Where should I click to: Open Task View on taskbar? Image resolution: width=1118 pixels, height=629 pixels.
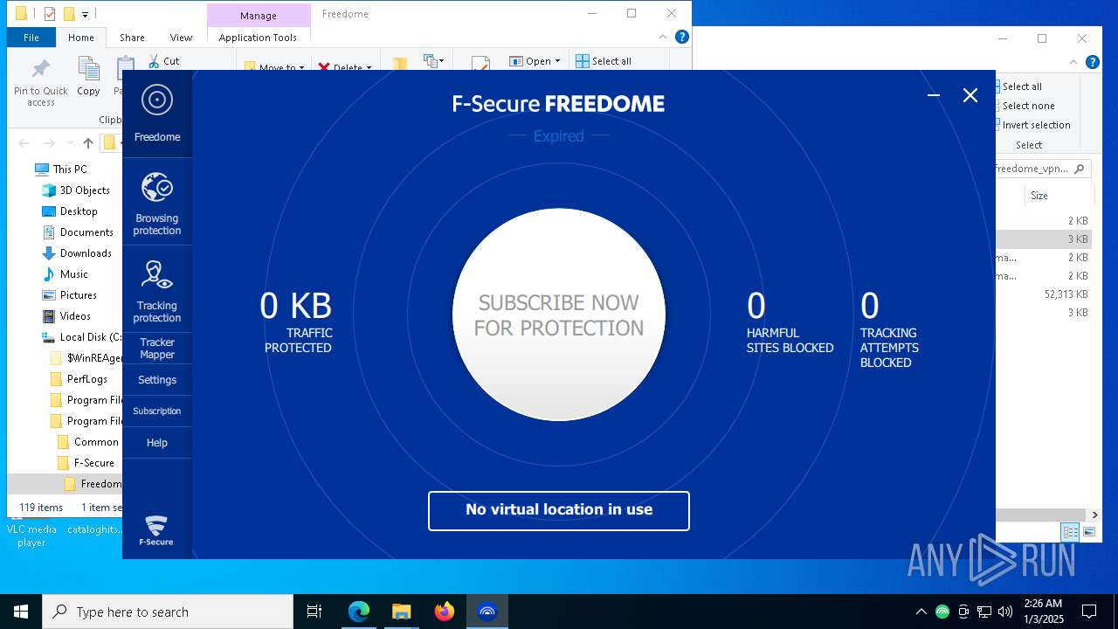[x=314, y=612]
